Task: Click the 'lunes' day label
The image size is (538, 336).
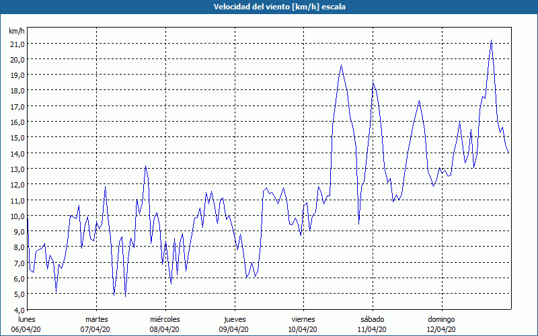Action: (27, 319)
